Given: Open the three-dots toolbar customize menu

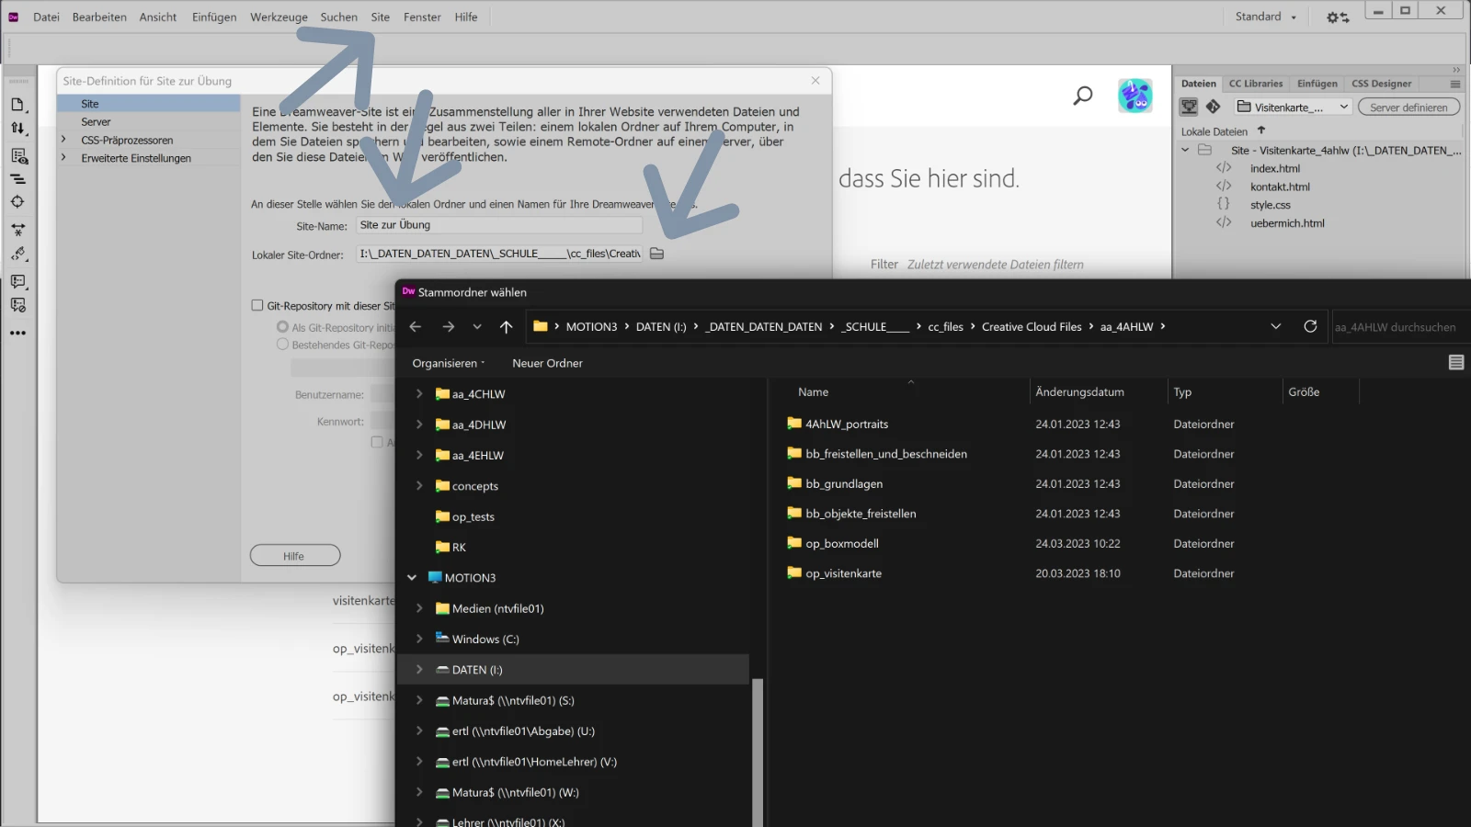Looking at the screenshot, I should 18,333.
